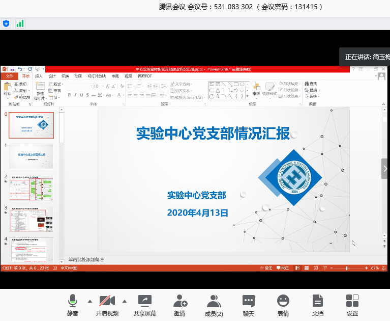Expand the right side panel arrow
Image resolution: width=390 pixels, height=321 pixels.
pyautogui.click(x=385, y=169)
